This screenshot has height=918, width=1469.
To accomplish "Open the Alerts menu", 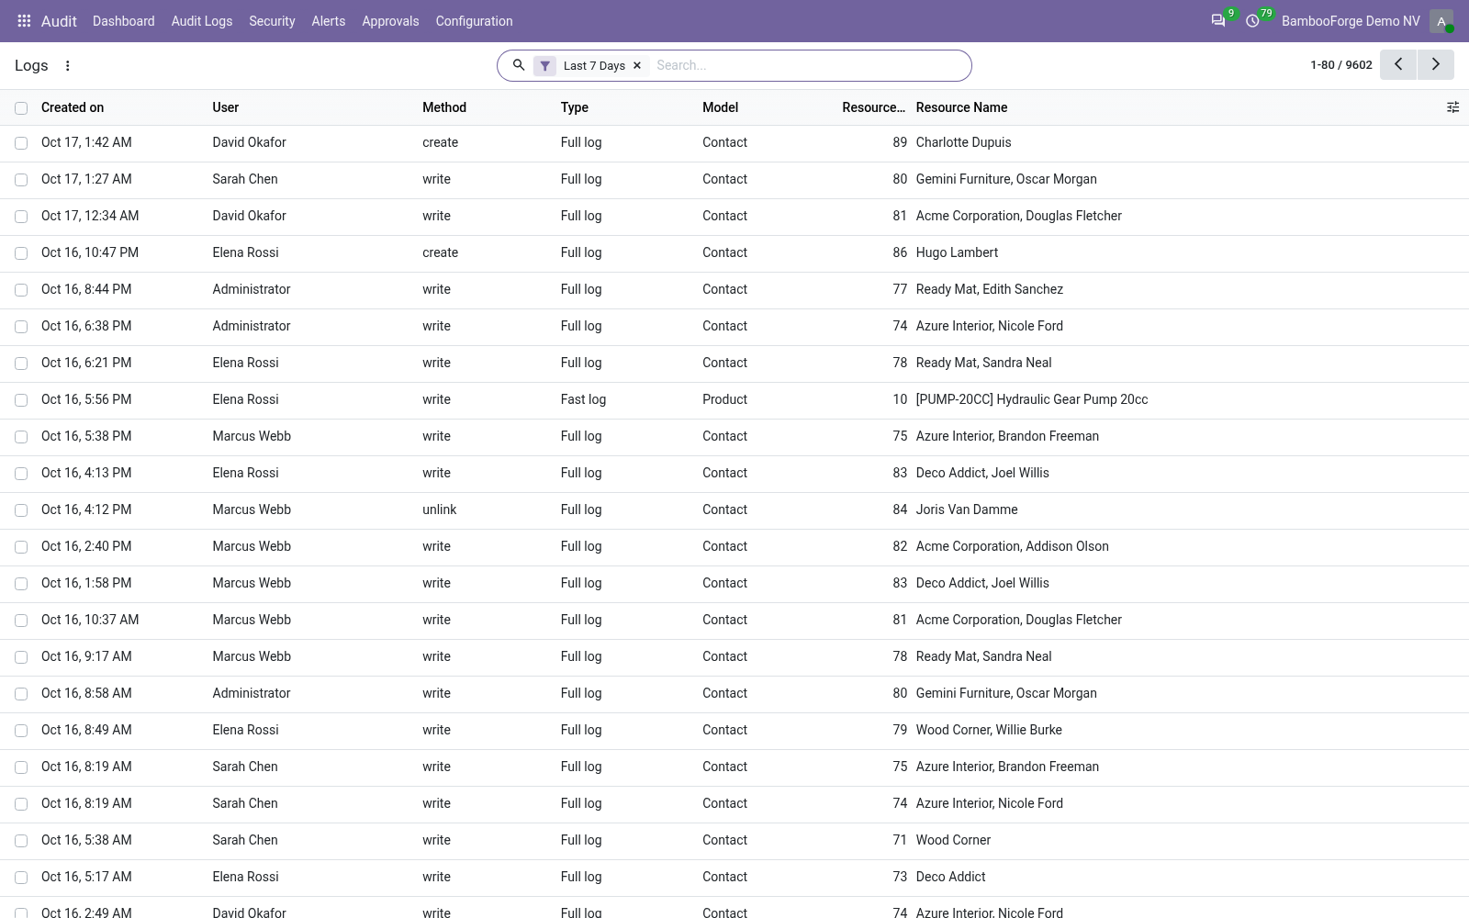I will 328,21.
